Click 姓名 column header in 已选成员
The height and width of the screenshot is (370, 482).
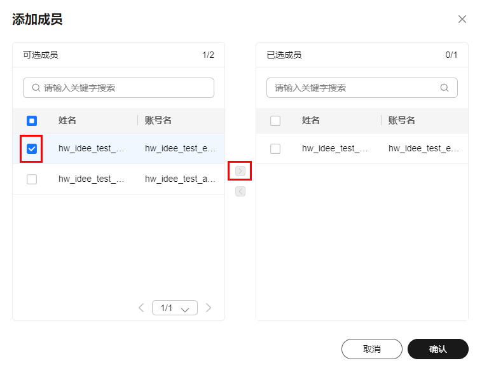[x=310, y=120]
